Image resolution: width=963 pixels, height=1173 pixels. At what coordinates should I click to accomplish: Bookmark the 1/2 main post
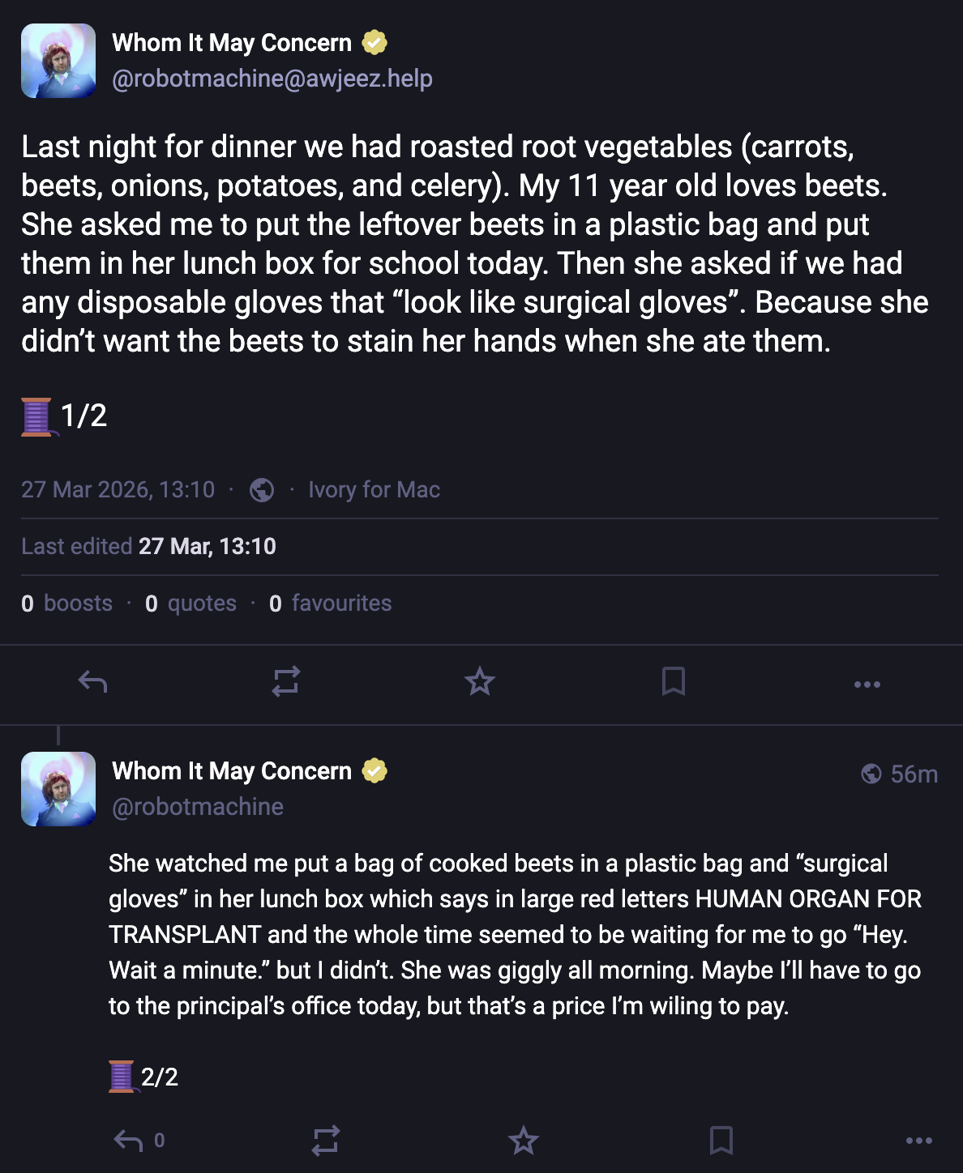point(673,682)
